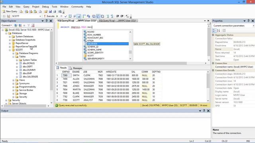Select the EMPNO cell with value 7369

67,75
